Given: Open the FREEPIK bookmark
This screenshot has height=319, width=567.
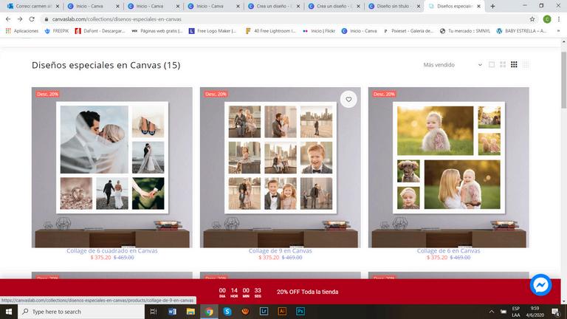Looking at the screenshot, I should [x=56, y=31].
